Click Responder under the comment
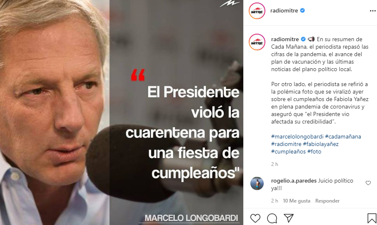377x225 pixels. pyautogui.click(x=327, y=201)
